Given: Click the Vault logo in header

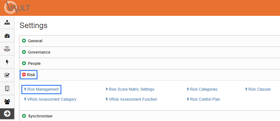Looking at the screenshot, I should point(17,7).
